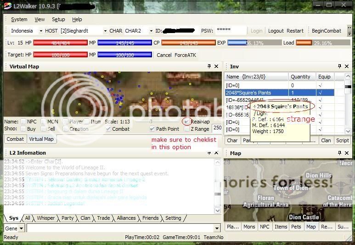
Task: Check the NPC name checkbox
Action: tap(23, 122)
